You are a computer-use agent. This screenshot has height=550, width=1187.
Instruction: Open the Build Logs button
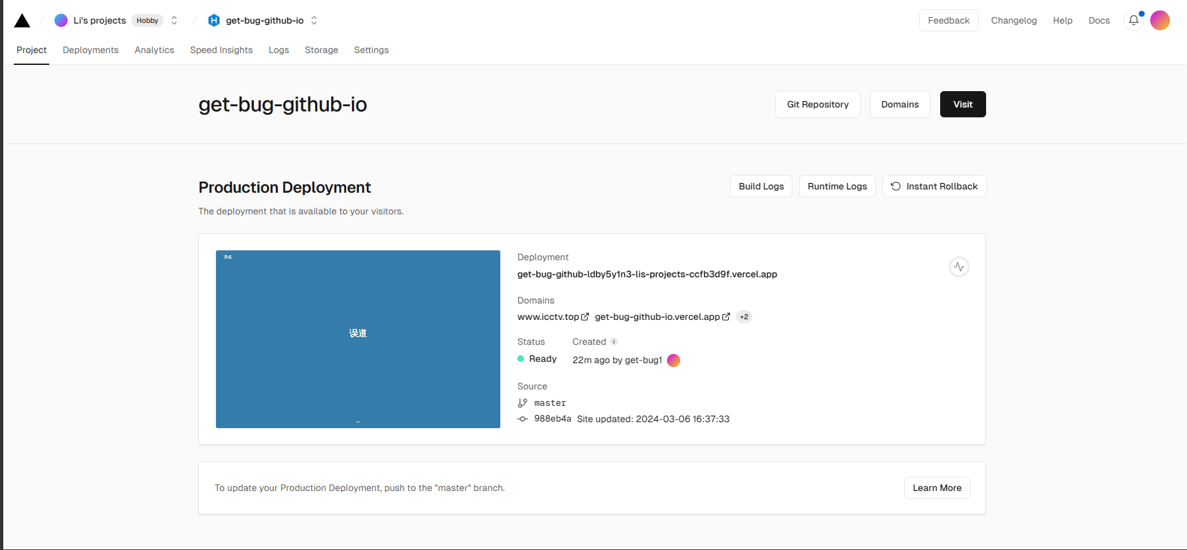tap(761, 186)
